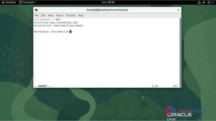
Task: Open the File menu in Terminal
Action: point(36,15)
